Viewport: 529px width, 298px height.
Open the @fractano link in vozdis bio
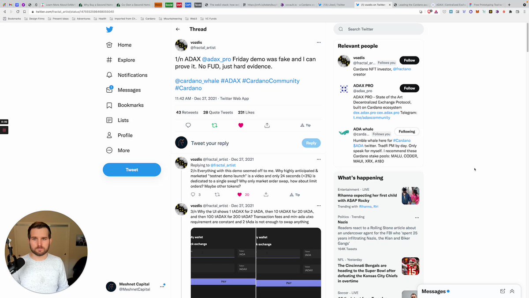tap(402, 69)
